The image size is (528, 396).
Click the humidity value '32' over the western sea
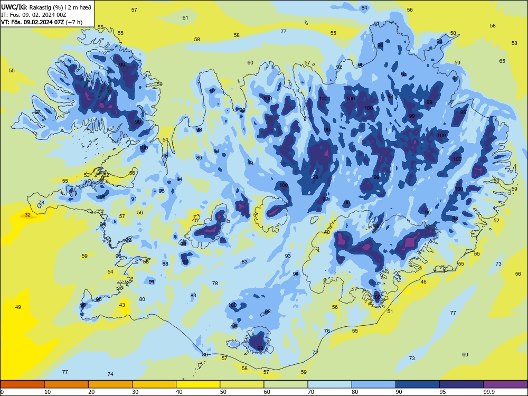click(27, 214)
